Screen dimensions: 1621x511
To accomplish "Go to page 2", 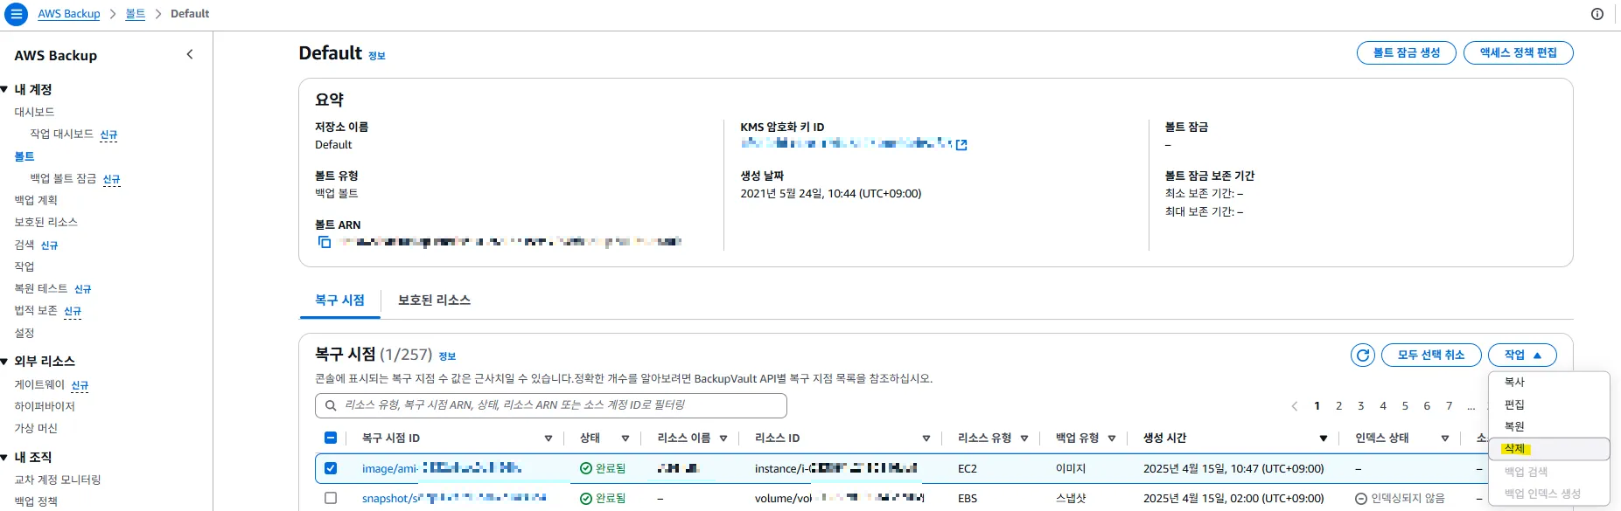I will (1338, 406).
